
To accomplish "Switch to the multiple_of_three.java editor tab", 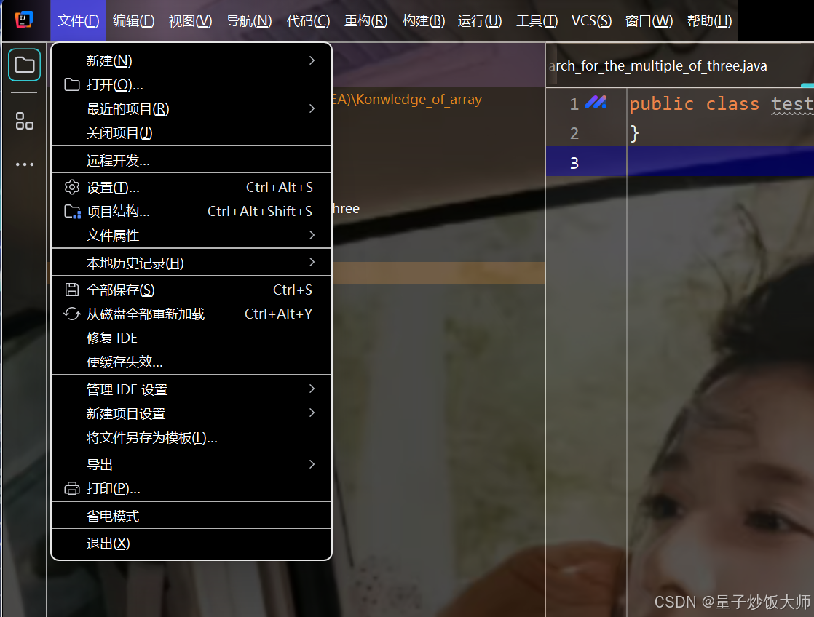I will coord(658,66).
